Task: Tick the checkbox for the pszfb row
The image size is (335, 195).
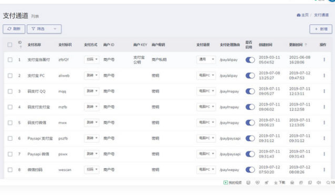Action: (x=10, y=138)
